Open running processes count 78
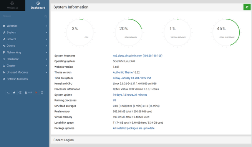Viewport: 252px width, 147px height. tap(114, 100)
